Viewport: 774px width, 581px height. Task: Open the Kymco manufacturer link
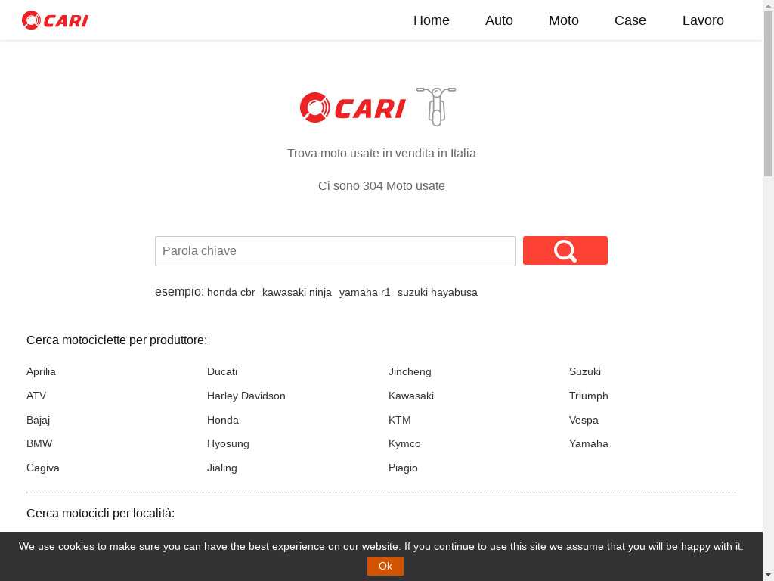(404, 443)
